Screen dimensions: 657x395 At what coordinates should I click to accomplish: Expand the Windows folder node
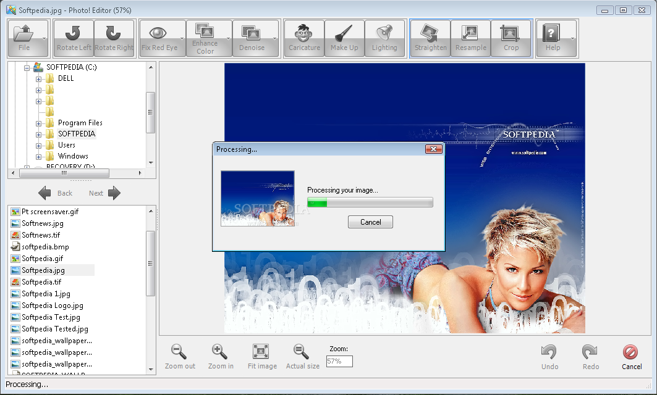coord(38,157)
